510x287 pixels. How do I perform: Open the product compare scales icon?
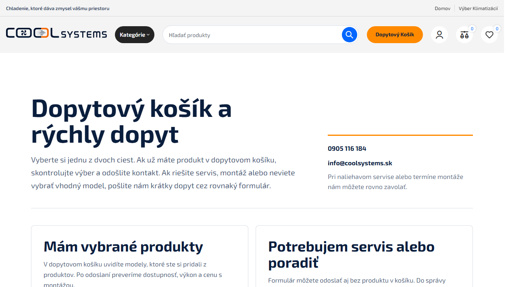[x=464, y=35]
